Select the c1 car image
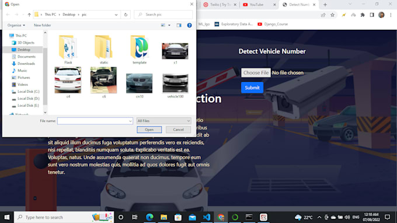397x223 pixels. 175,53
